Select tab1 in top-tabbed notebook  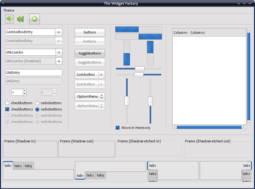pos(8,166)
